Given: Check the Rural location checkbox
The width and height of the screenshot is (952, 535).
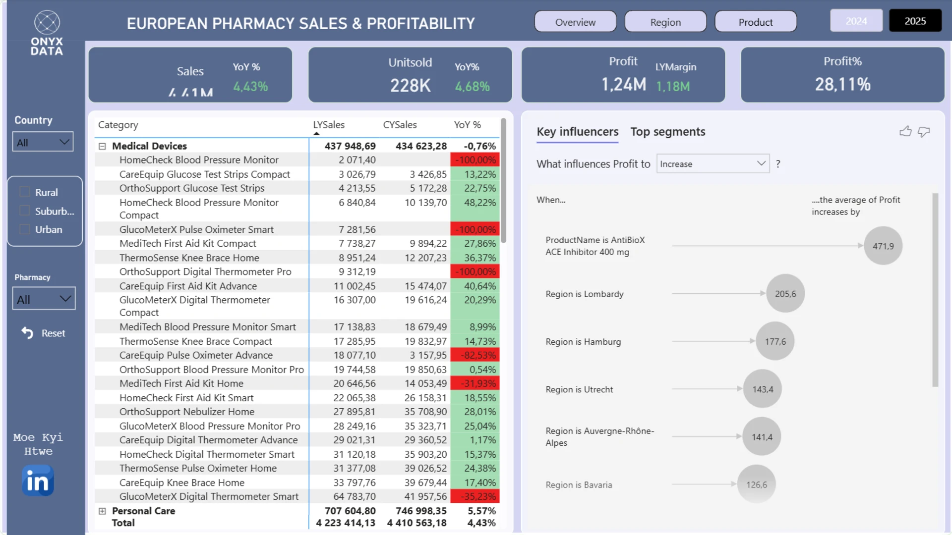Looking at the screenshot, I should [x=24, y=192].
